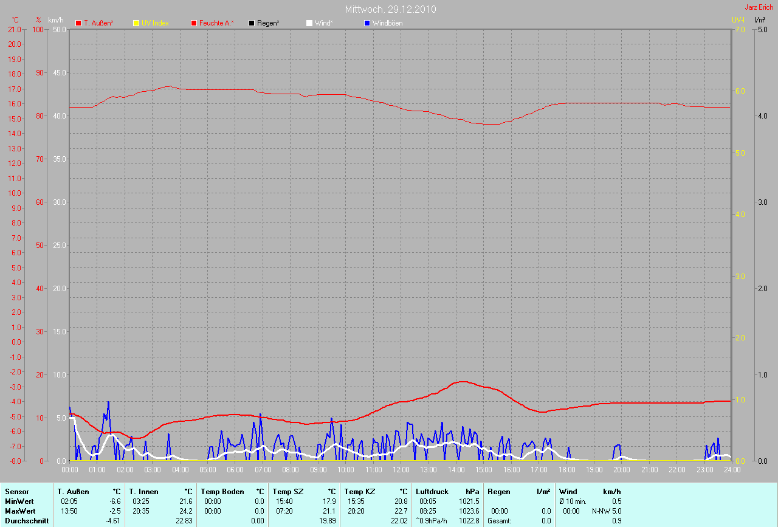Click the N-NW 5.0 wind direction value
Screen dimensions: 778x527
607,511
